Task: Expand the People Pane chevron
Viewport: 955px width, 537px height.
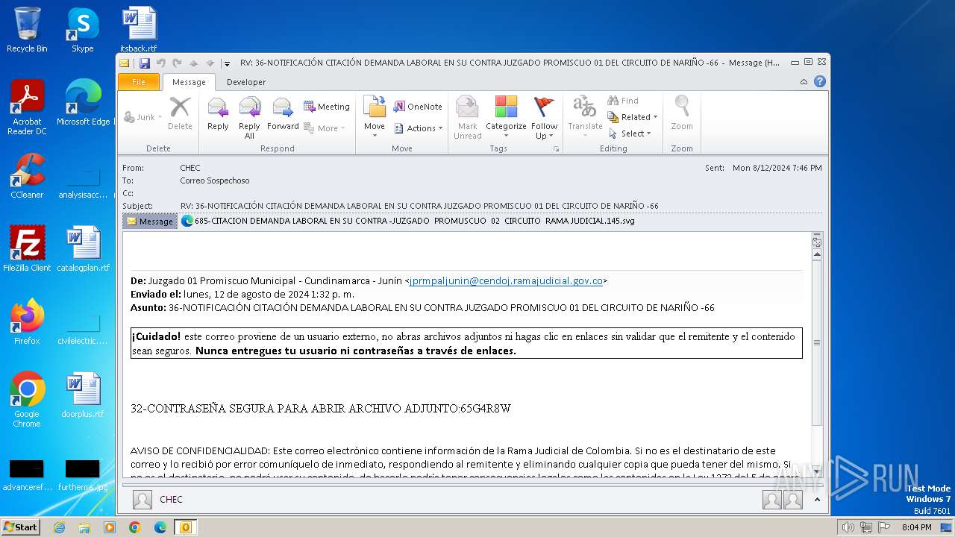Action: point(817,500)
